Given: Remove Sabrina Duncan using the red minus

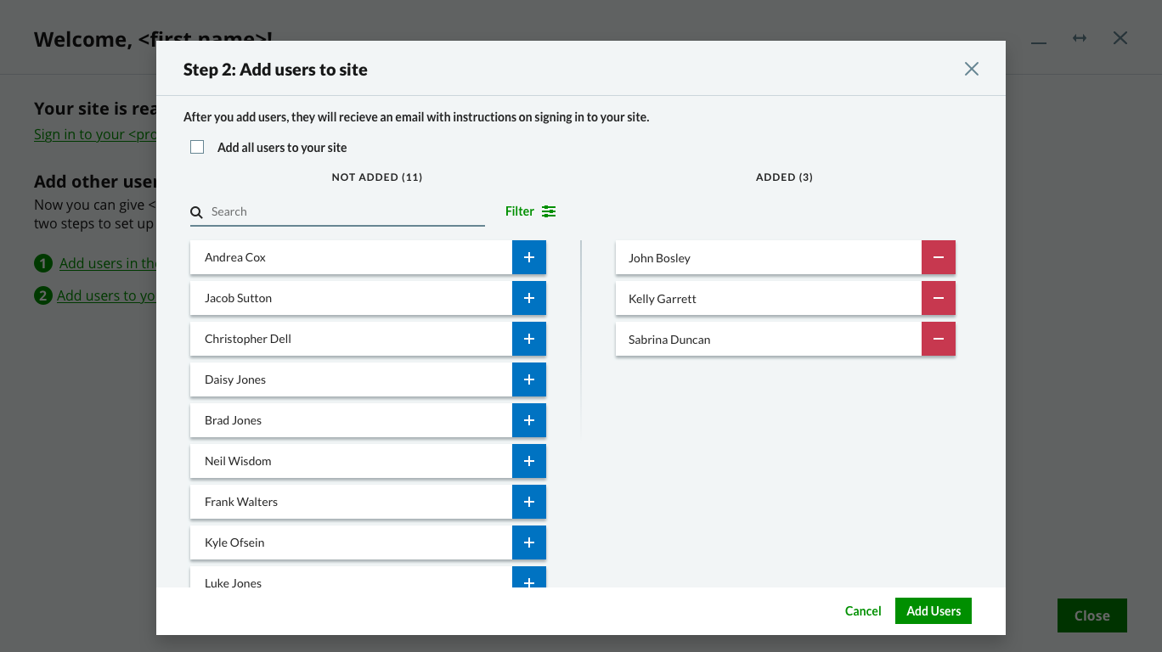Looking at the screenshot, I should point(939,339).
